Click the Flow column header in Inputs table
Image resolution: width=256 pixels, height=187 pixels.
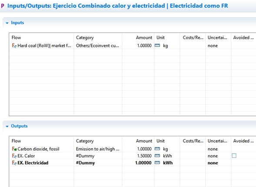click(x=17, y=38)
